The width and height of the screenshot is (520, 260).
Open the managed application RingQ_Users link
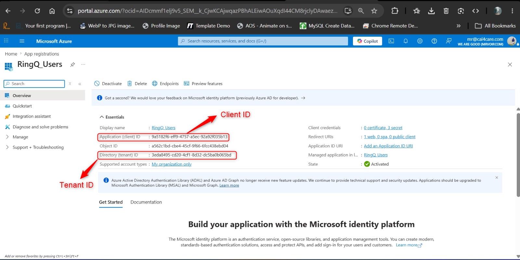click(376, 155)
